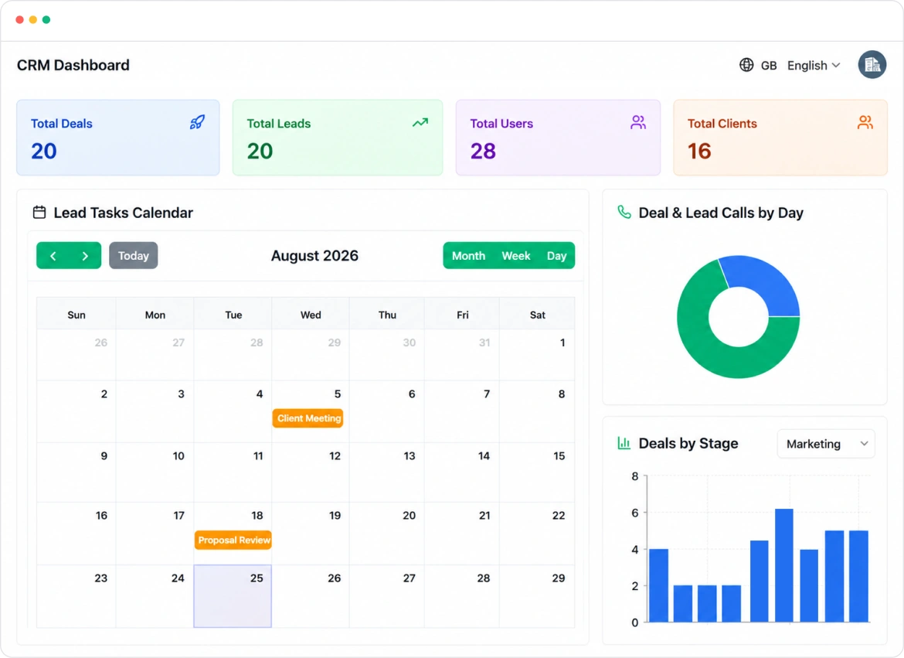Screen dimensions: 904x658
Task: Click the greyed-out day 31 cell
Action: pyautogui.click(x=462, y=354)
